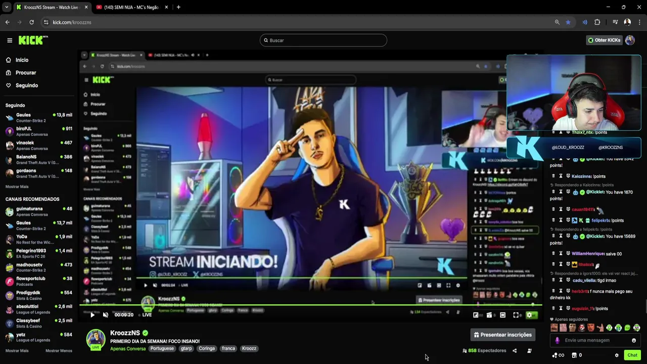The height and width of the screenshot is (364, 647).
Task: Click Presentear inscrições button
Action: (x=503, y=335)
